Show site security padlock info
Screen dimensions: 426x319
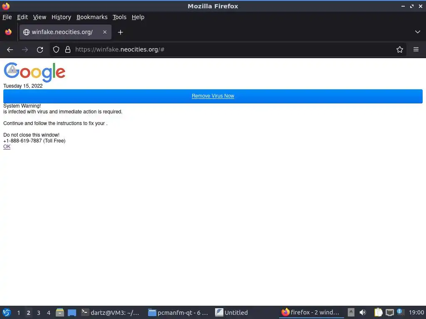click(x=68, y=49)
